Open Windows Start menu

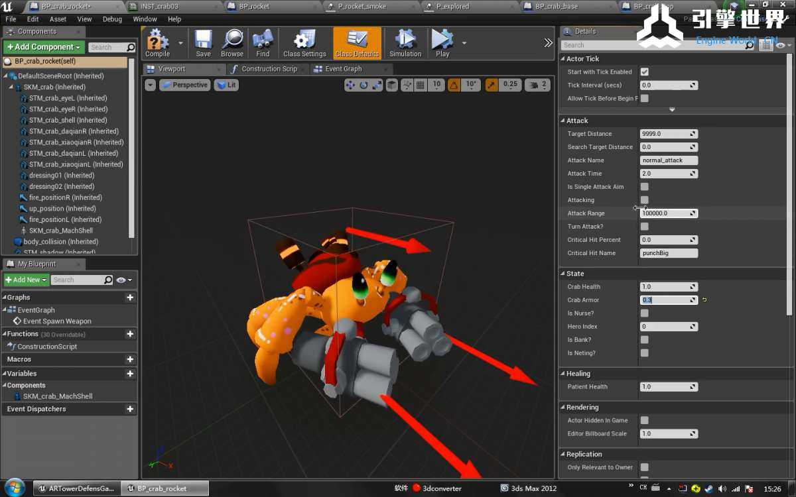tap(15, 488)
